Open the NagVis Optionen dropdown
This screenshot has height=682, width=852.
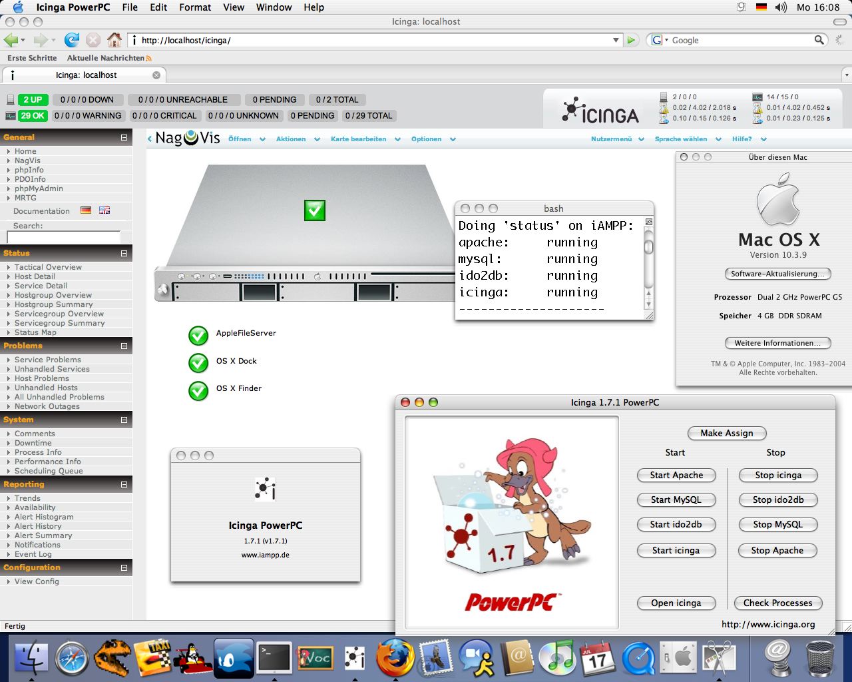[433, 139]
